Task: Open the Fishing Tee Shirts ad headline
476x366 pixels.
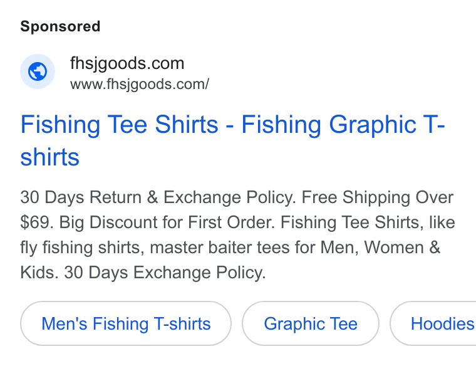Action: (232, 140)
